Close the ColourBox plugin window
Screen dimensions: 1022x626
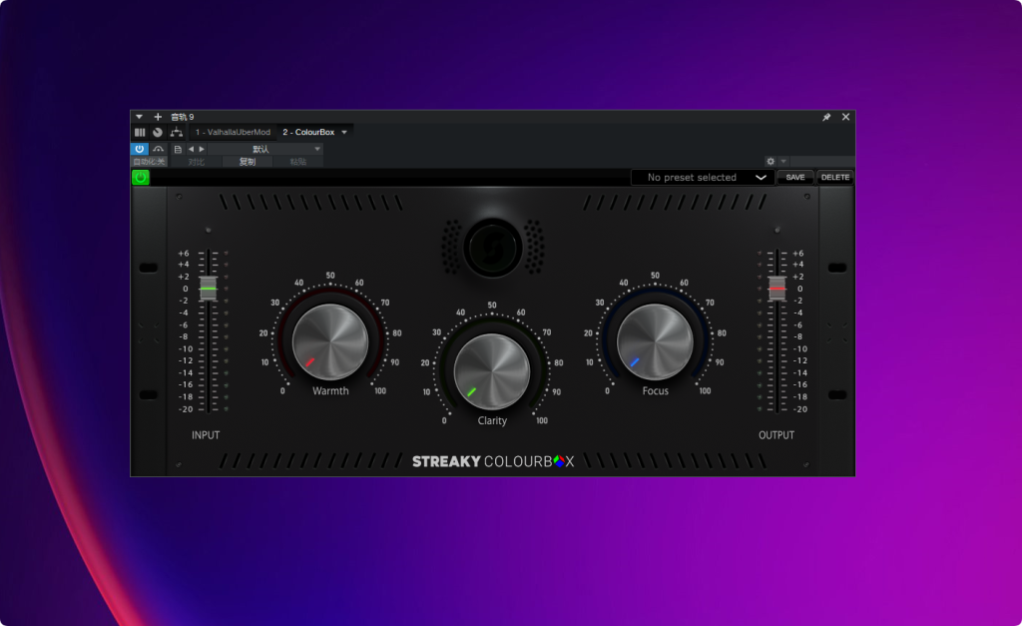click(x=845, y=117)
